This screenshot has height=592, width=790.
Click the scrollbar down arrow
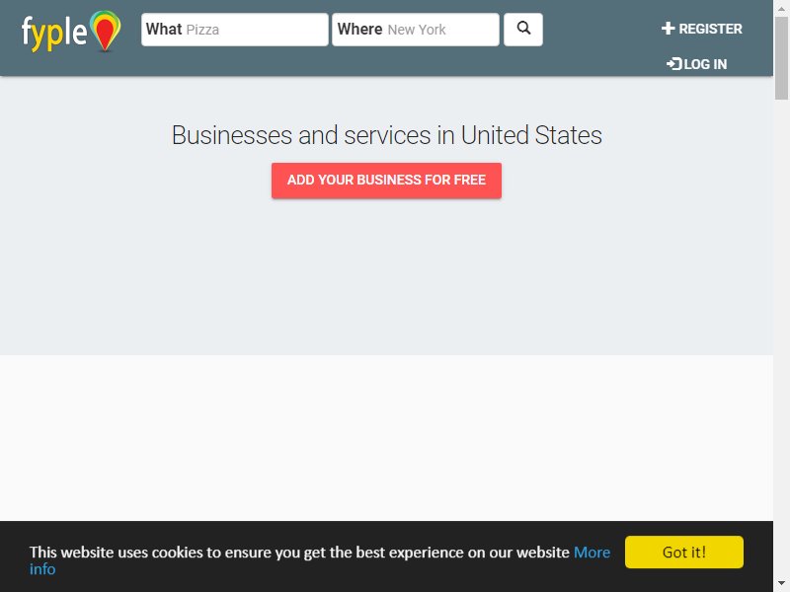(x=781, y=584)
